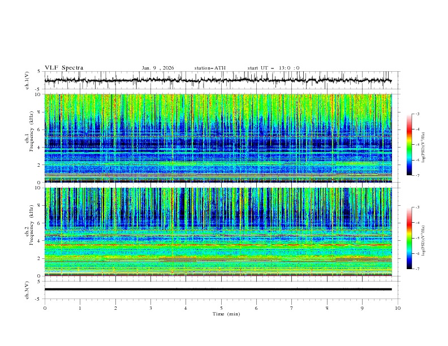Click the "-3" value on ch.1 colorbar
448x346 pixels.
pyautogui.click(x=417, y=114)
